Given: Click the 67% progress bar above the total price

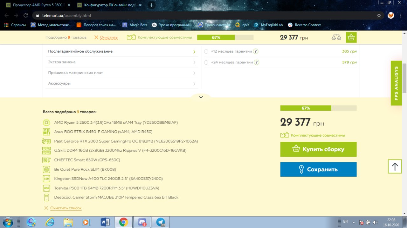Looking at the screenshot, I should click(318, 108).
